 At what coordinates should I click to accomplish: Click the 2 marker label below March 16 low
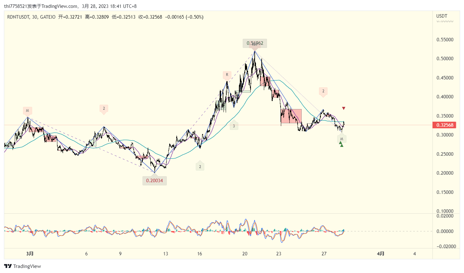coord(200,166)
